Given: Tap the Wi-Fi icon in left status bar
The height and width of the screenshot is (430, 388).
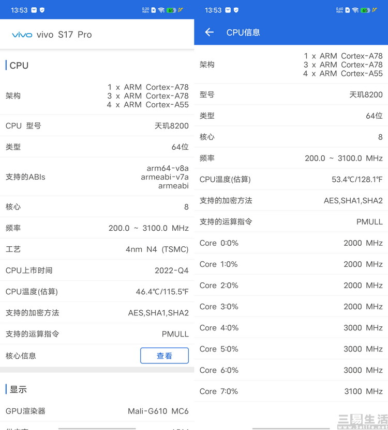Looking at the screenshot, I should (x=161, y=10).
